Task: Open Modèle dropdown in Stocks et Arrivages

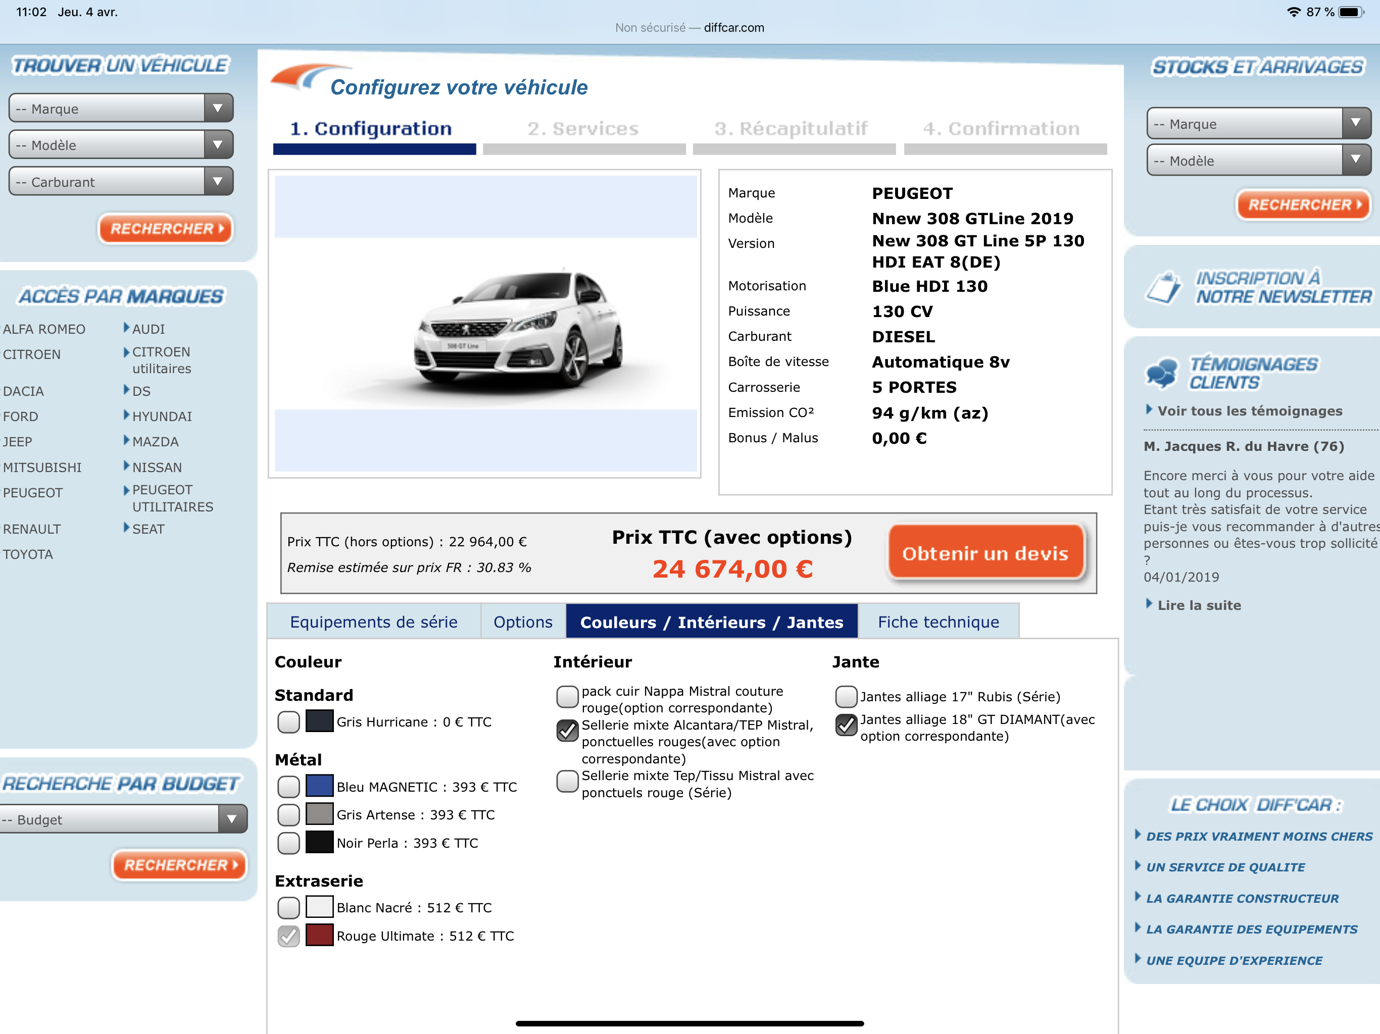Action: click(1259, 160)
